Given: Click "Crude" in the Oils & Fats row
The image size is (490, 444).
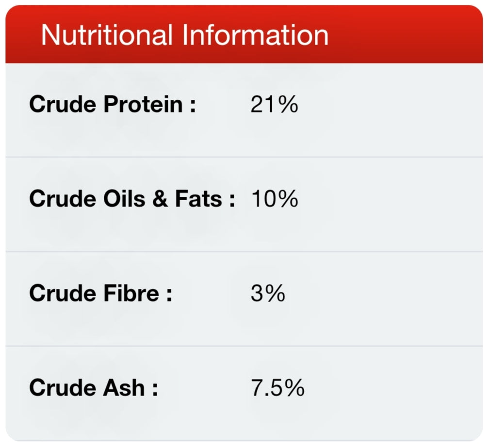Looking at the screenshot, I should (63, 199).
